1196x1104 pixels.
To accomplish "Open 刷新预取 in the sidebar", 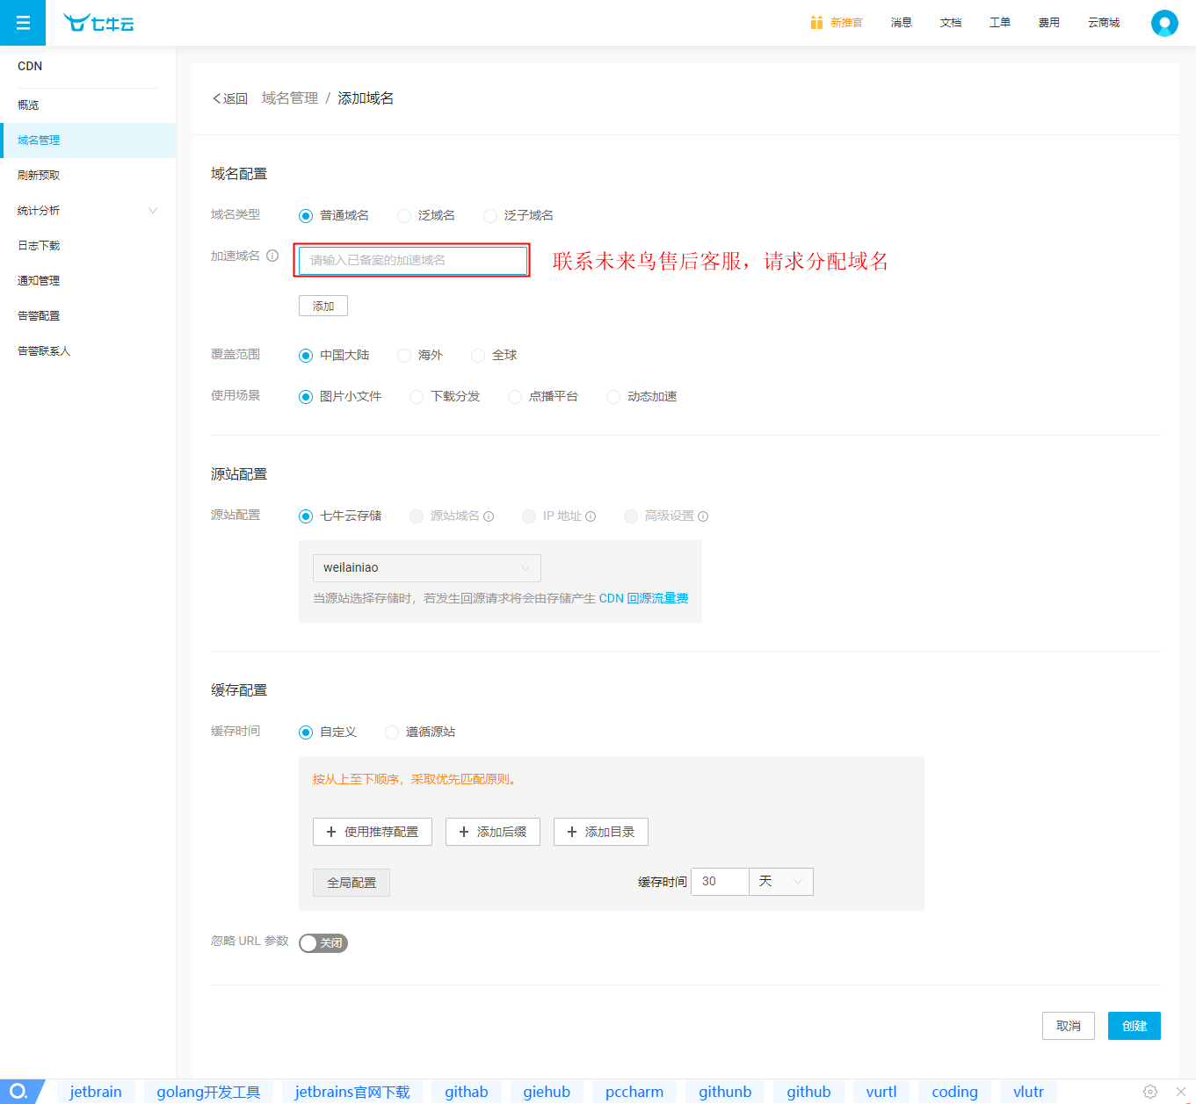I will [39, 176].
